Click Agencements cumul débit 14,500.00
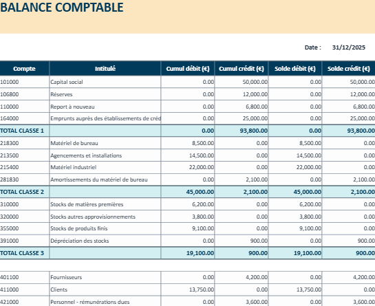The image size is (375, 306). [202, 155]
